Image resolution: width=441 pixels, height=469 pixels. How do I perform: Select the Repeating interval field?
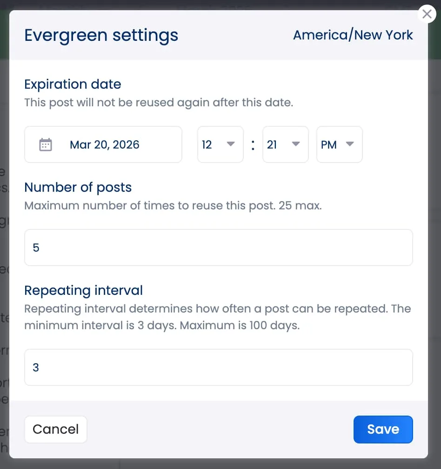(218, 367)
